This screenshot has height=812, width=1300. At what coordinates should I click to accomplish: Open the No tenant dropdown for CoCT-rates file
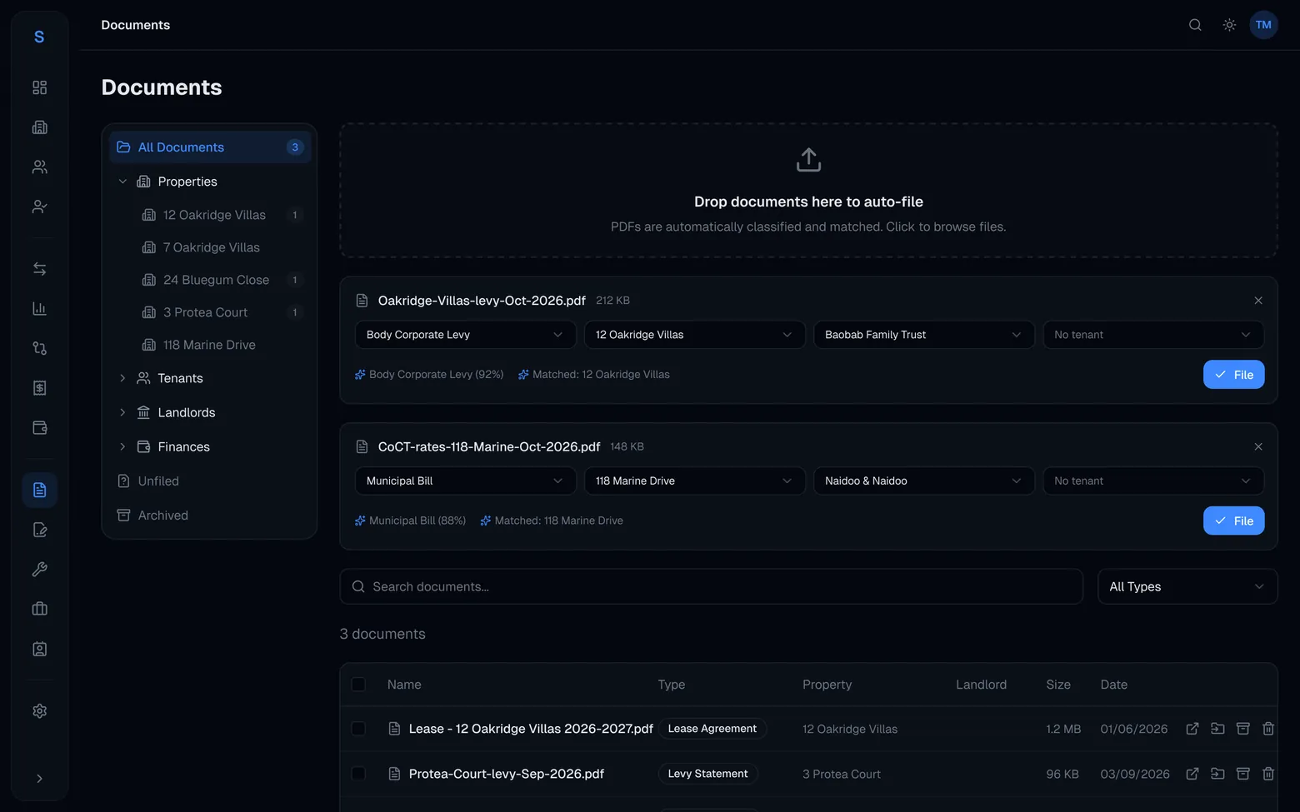pyautogui.click(x=1153, y=481)
